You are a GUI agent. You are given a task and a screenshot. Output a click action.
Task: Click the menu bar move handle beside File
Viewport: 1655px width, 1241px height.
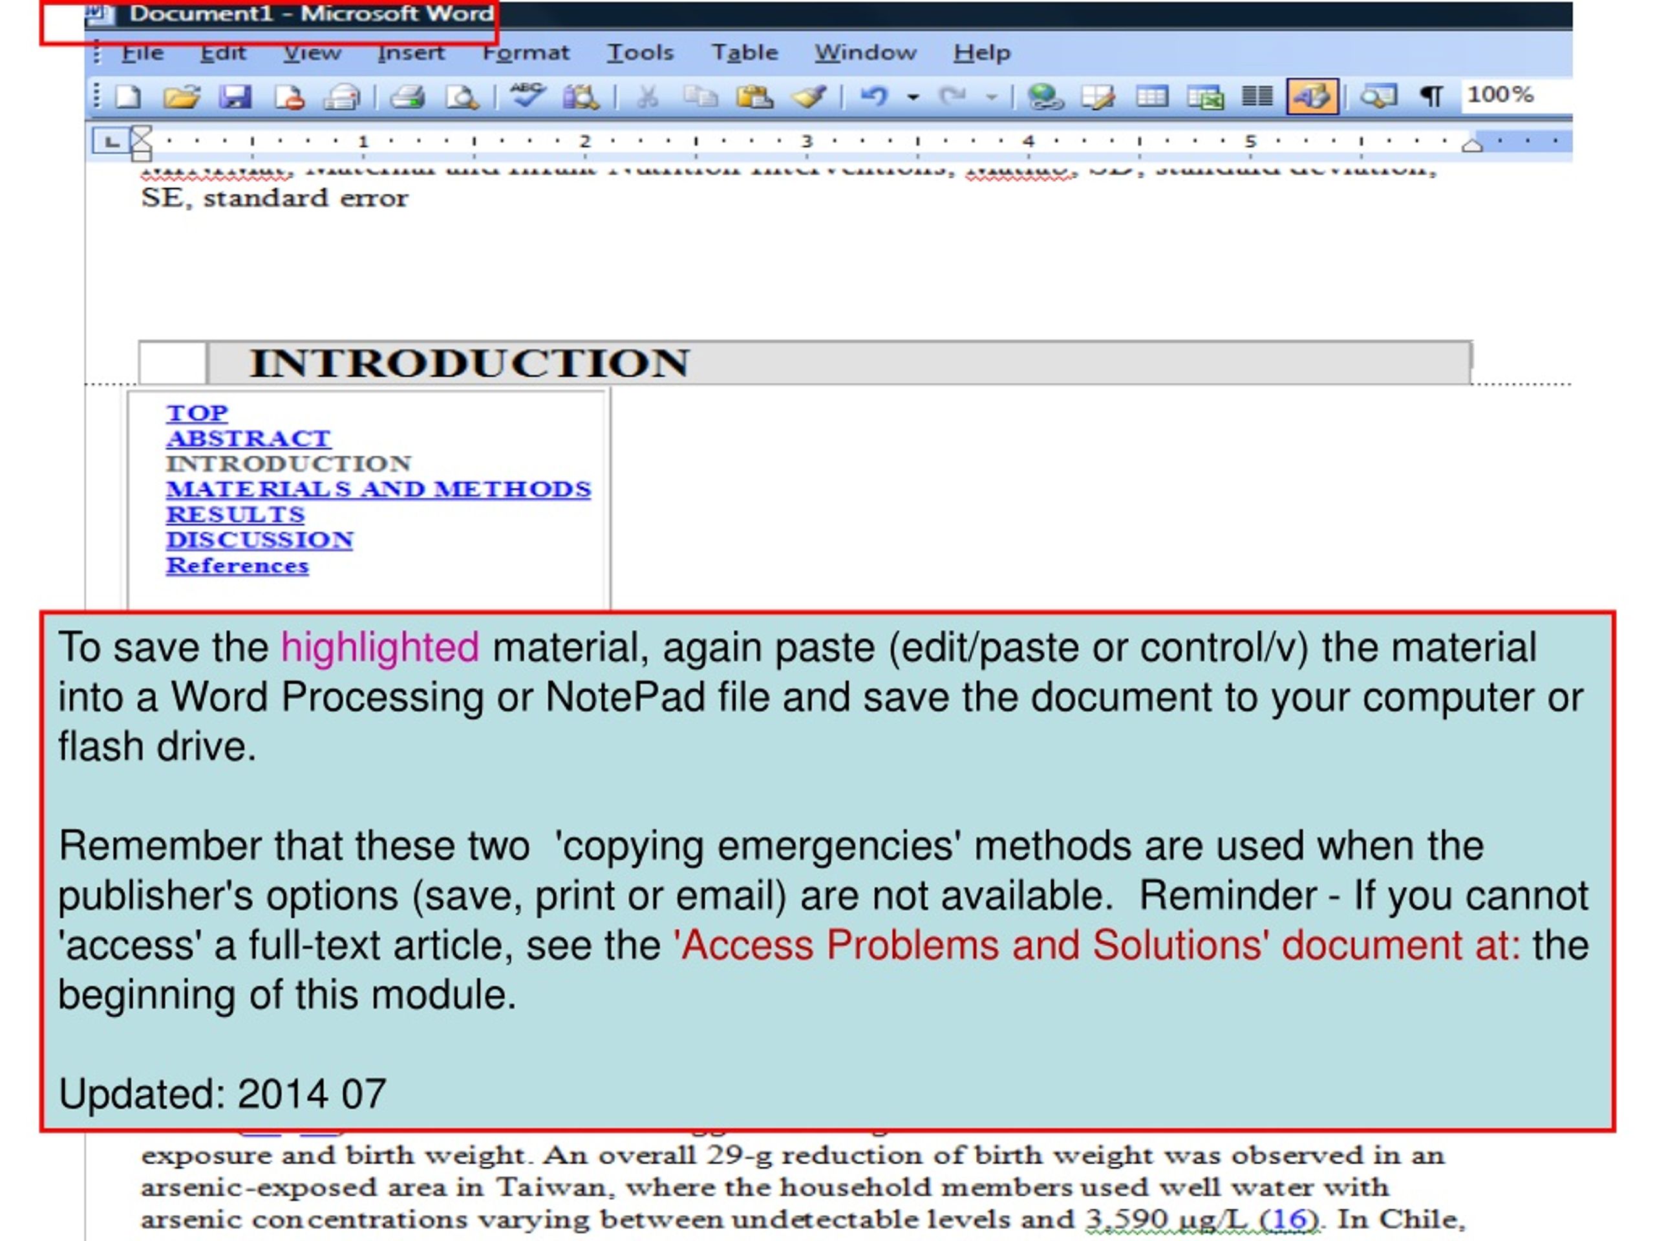click(x=97, y=53)
